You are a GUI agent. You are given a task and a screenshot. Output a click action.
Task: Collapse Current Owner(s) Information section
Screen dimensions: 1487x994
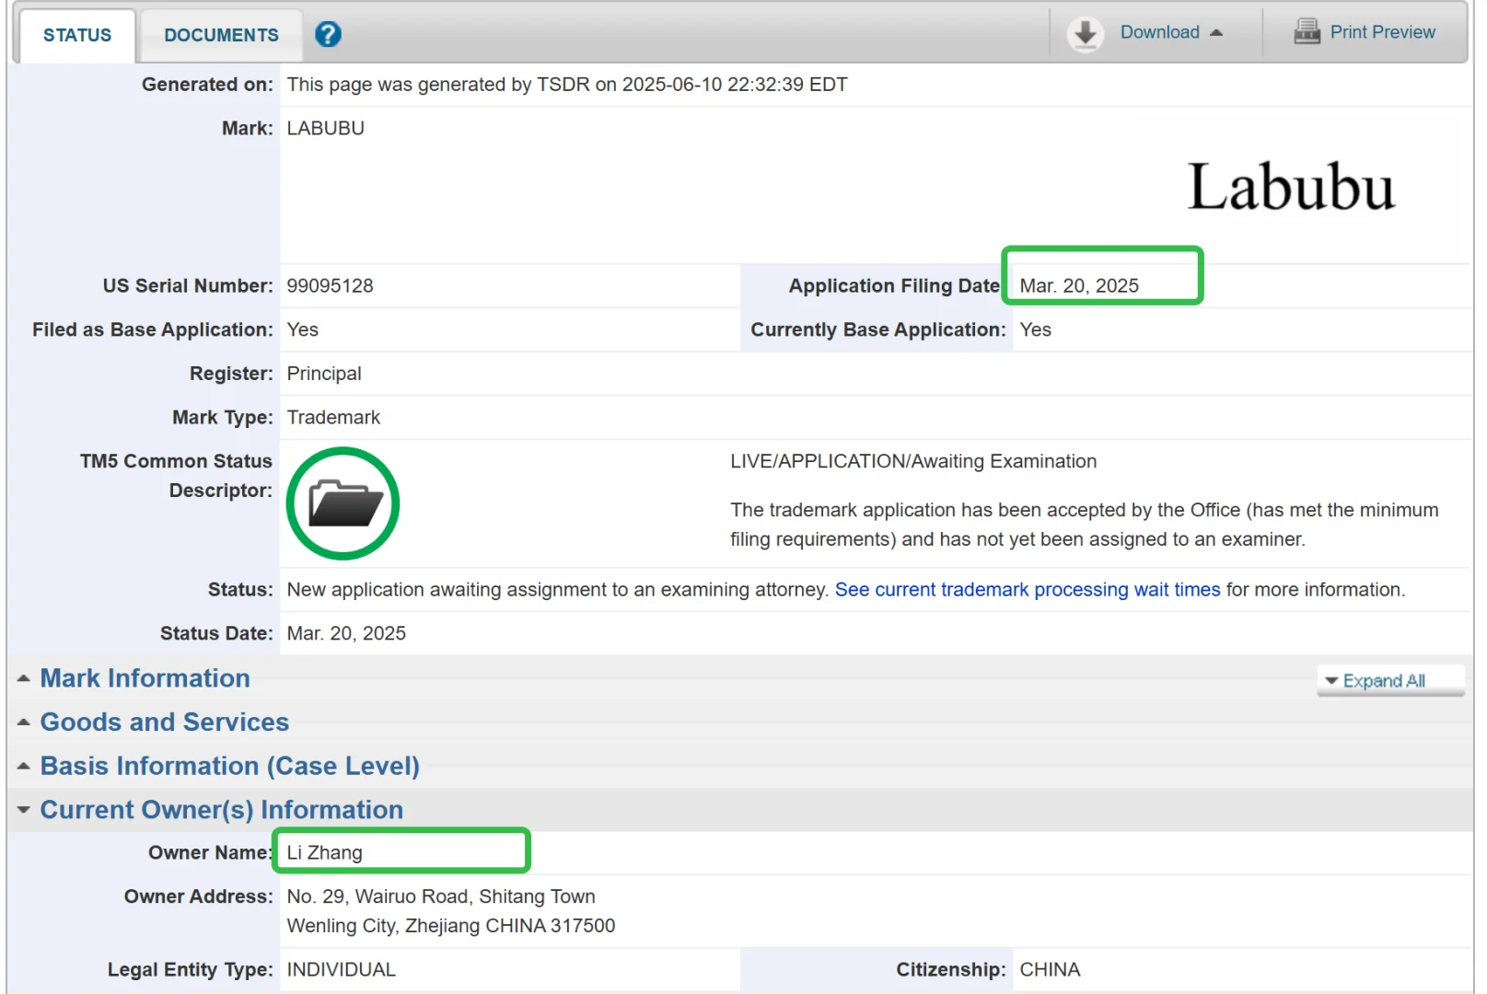coord(222,810)
